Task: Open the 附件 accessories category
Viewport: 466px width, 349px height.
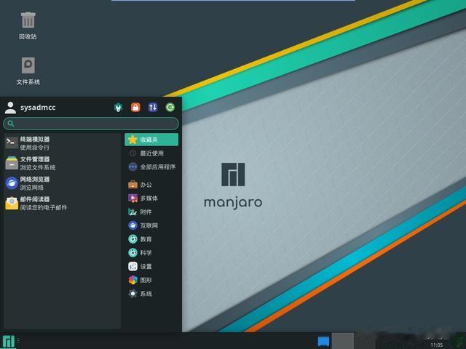Action: 151,212
